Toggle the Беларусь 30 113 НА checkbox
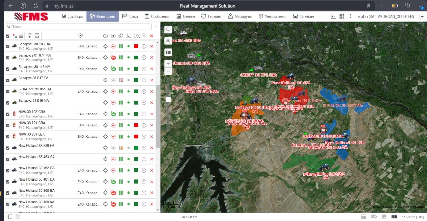This screenshot has height=221, width=427. [8, 69]
